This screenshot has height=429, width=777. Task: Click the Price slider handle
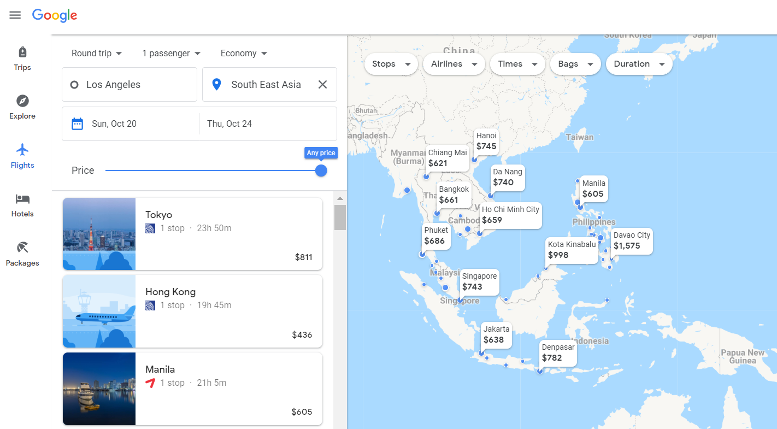321,171
